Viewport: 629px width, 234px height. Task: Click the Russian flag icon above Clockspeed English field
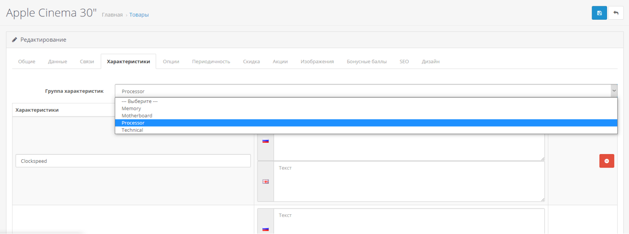(x=266, y=141)
